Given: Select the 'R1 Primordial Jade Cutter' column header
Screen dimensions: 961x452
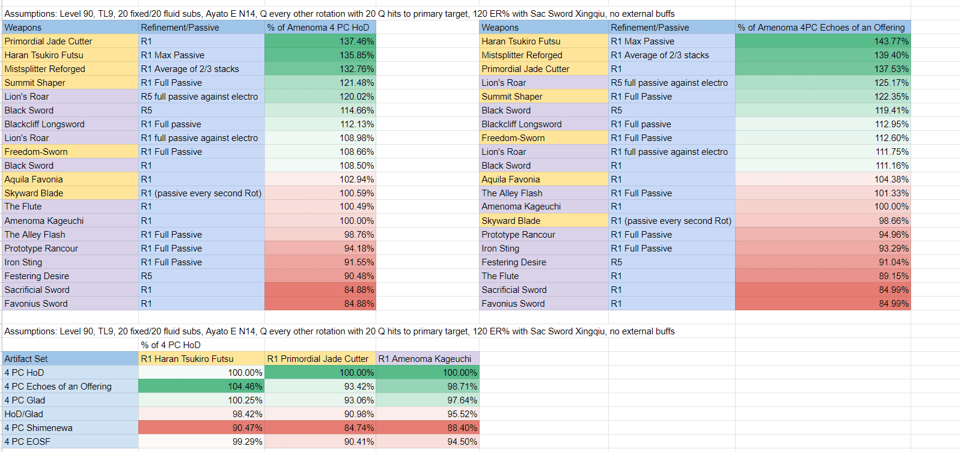Looking at the screenshot, I should point(320,359).
